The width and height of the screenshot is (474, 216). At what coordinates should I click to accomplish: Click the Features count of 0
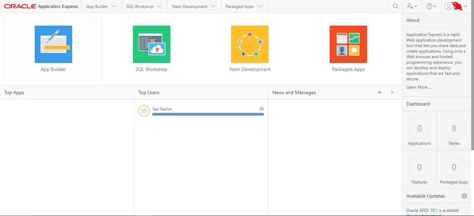(419, 167)
